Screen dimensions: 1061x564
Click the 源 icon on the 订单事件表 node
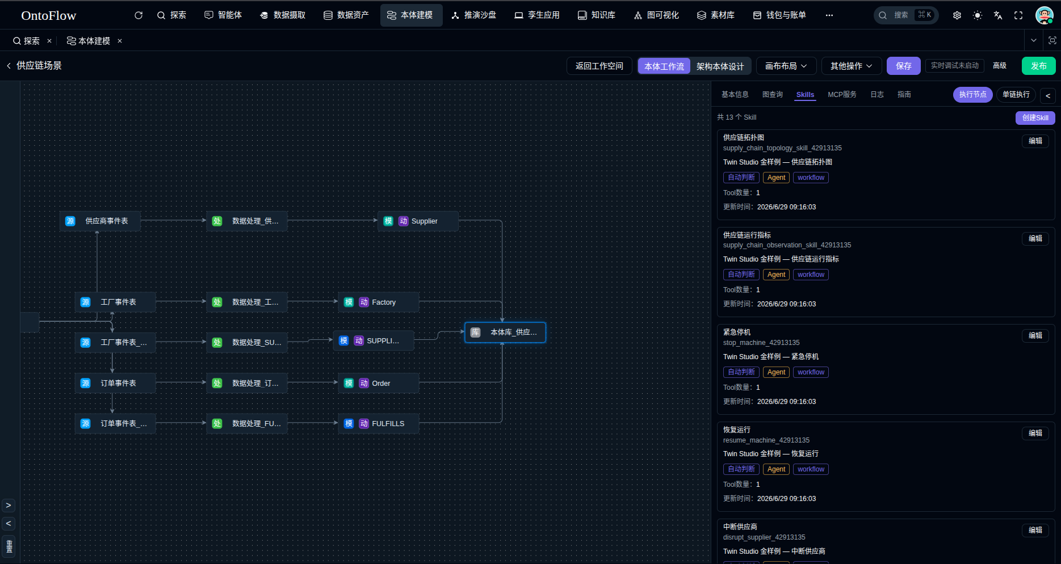point(86,384)
